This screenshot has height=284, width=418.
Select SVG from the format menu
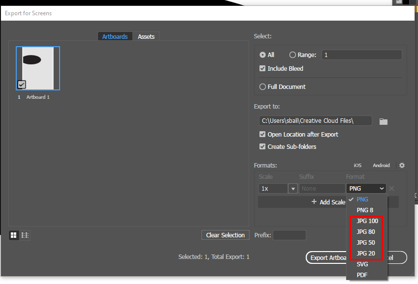pyautogui.click(x=362, y=264)
